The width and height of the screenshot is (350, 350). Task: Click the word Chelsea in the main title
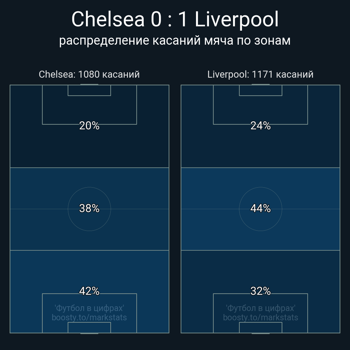pos(108,19)
